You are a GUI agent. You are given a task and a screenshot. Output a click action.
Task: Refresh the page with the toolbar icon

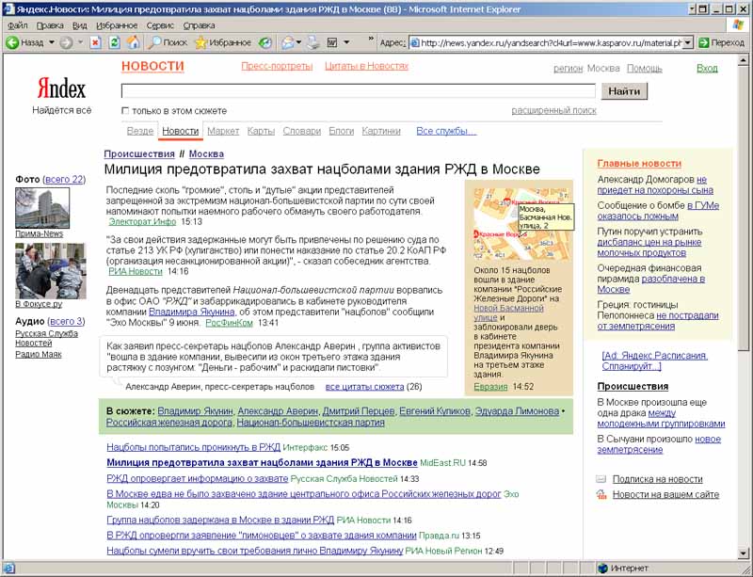115,42
